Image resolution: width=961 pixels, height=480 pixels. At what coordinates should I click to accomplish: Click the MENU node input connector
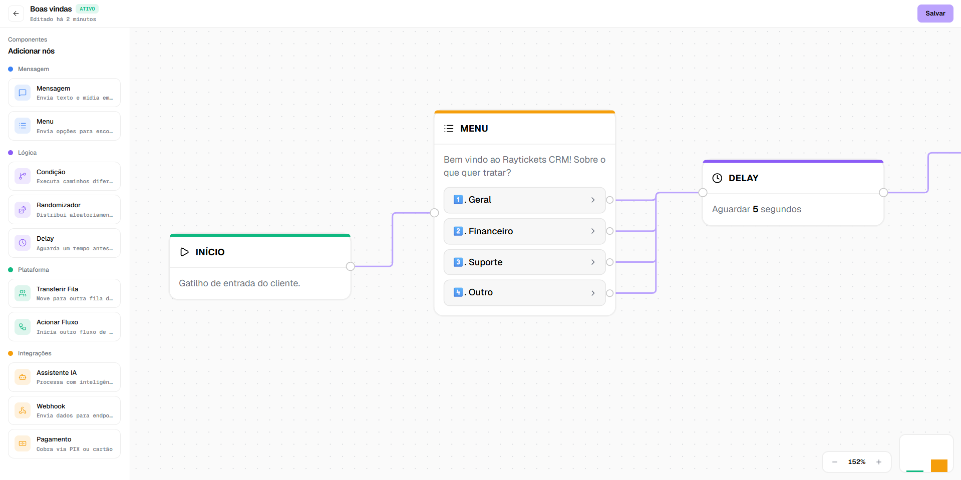435,213
